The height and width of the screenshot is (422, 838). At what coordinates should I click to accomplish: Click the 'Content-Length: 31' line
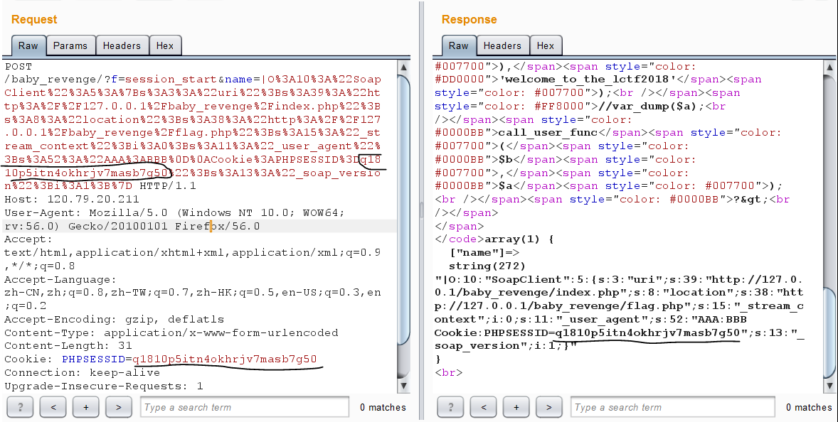68,346
